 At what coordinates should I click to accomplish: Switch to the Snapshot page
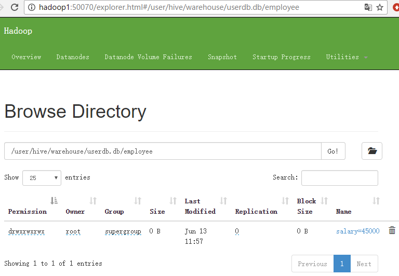pos(222,57)
